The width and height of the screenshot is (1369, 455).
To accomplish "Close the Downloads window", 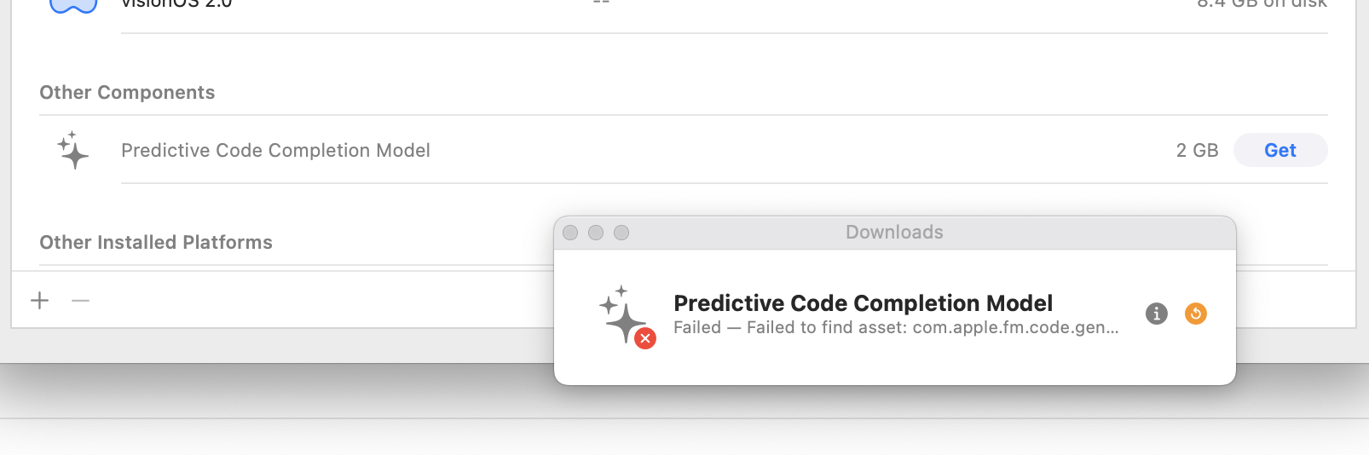I will [570, 233].
